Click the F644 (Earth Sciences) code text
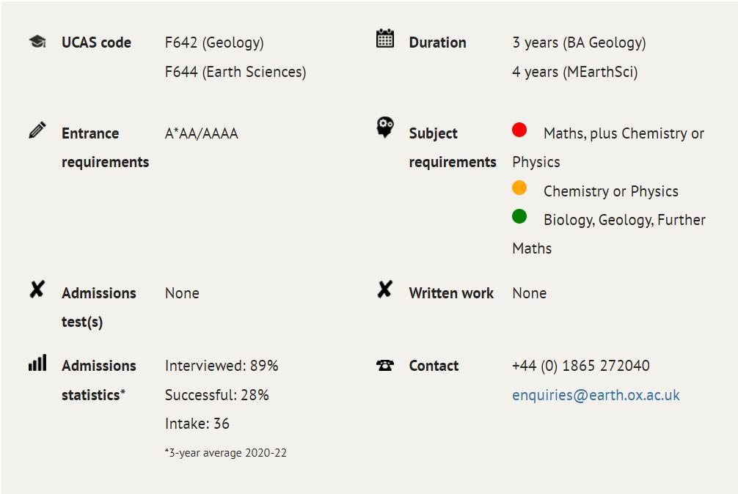The width and height of the screenshot is (738, 494). pos(235,72)
